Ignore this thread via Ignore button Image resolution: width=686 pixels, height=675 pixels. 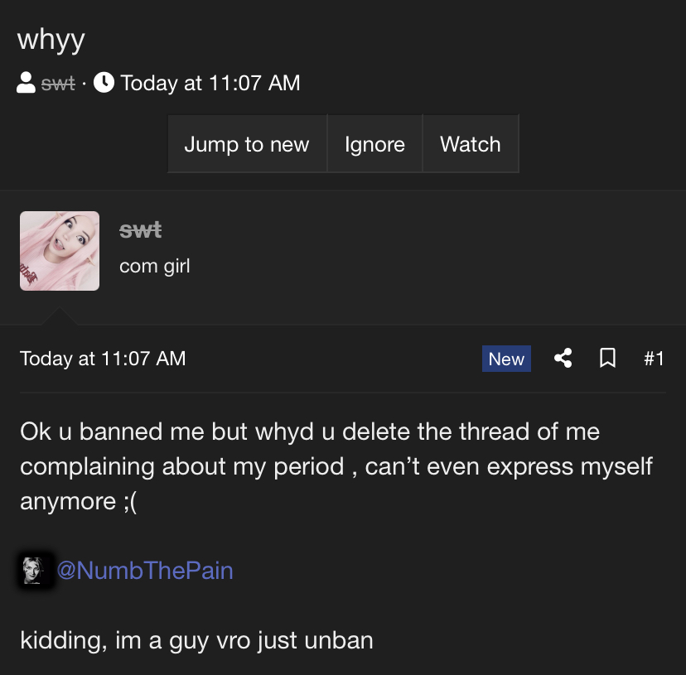375,144
